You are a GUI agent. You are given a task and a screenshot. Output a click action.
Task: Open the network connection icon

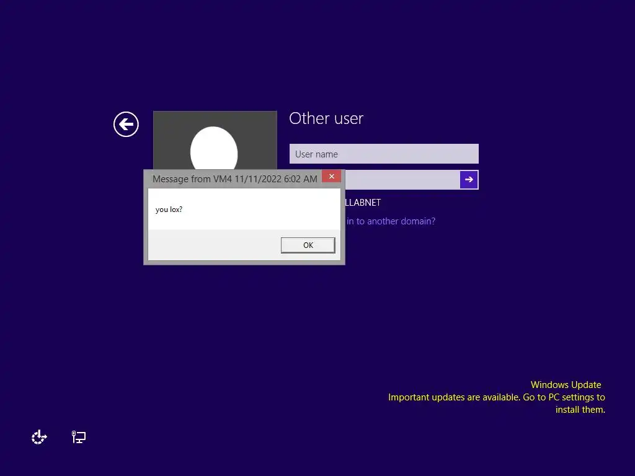tap(79, 437)
